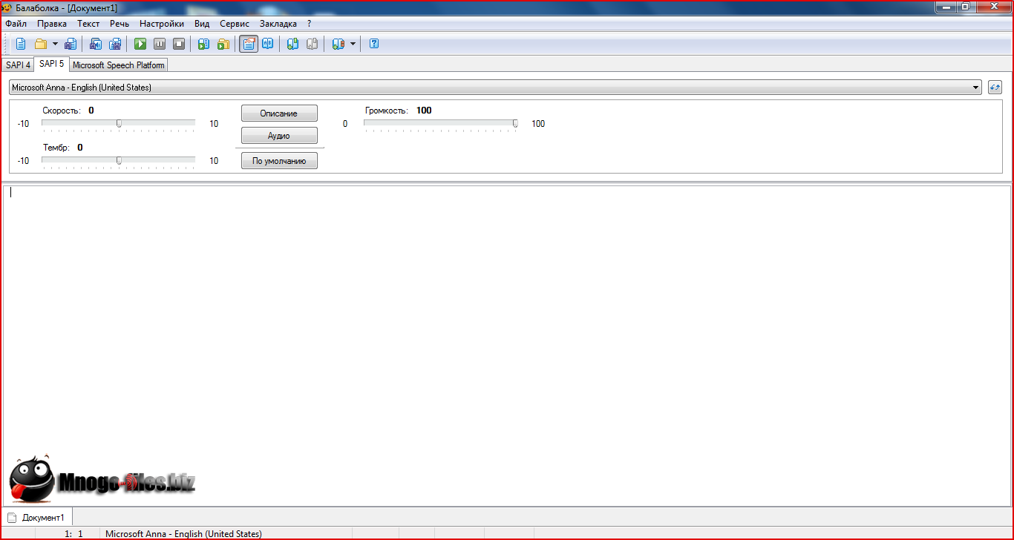The image size is (1014, 540).
Task: Click the Save audio file icon
Action: pos(96,44)
